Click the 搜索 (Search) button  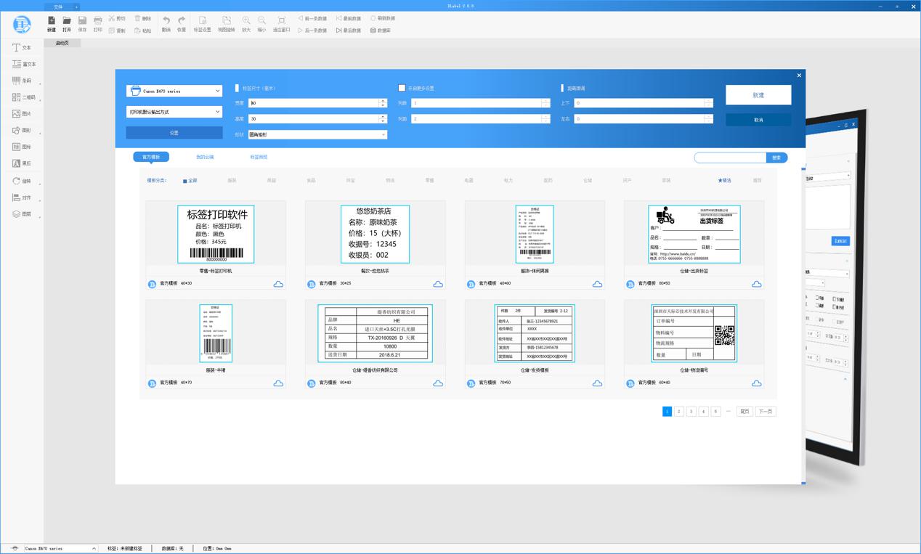pyautogui.click(x=776, y=158)
